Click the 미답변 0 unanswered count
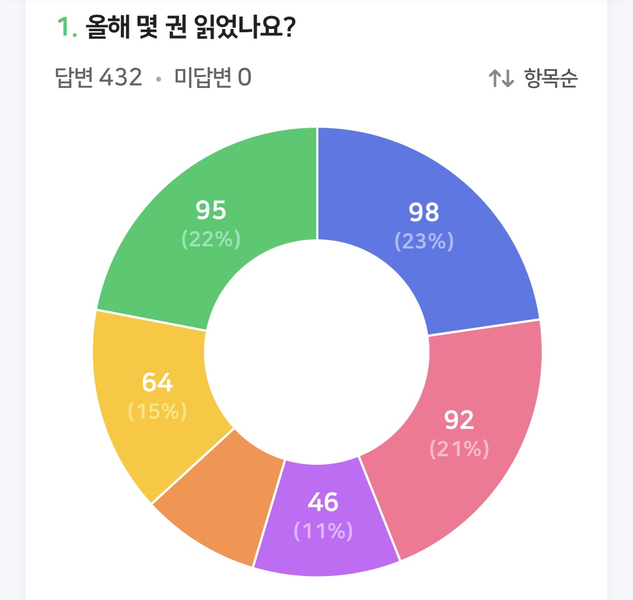This screenshot has height=600, width=633. 213,78
